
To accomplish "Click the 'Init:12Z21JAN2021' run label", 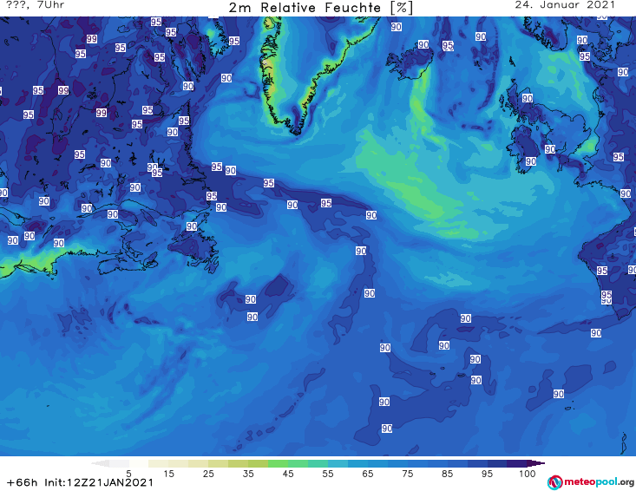I will pyautogui.click(x=99, y=482).
